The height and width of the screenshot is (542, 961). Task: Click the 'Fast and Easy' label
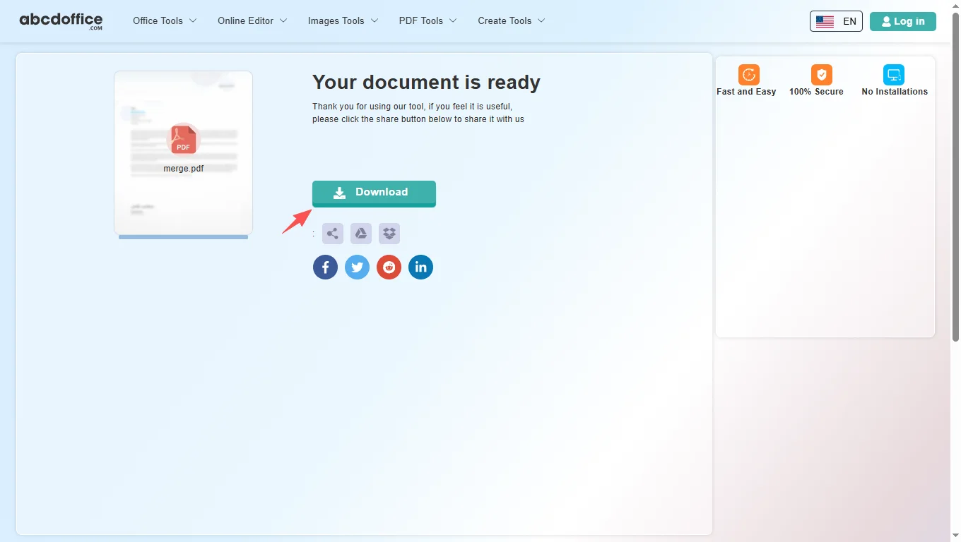tap(746, 92)
